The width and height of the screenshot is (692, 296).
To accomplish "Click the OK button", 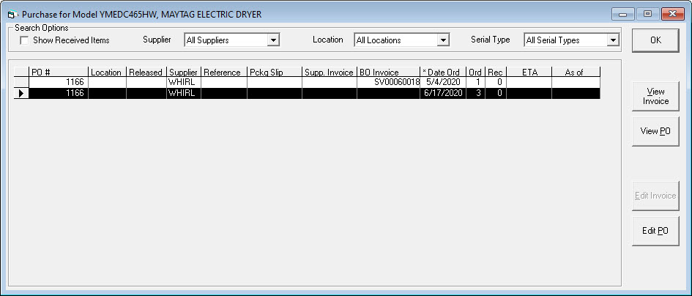I will [x=655, y=40].
